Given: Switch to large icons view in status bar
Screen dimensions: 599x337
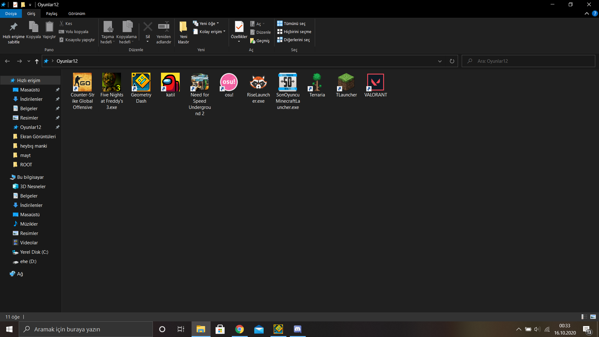Looking at the screenshot, I should pos(593,317).
